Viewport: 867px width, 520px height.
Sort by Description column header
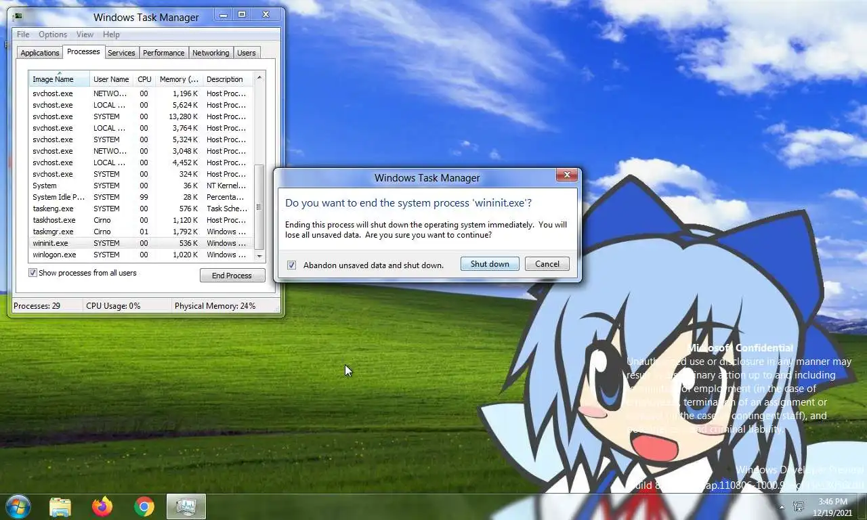tap(228, 79)
